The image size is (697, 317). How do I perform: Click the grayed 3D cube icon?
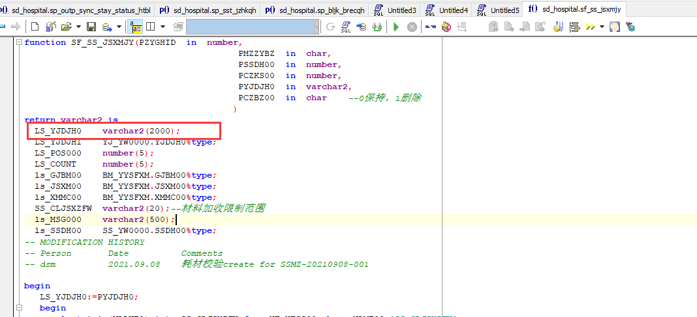pyautogui.click(x=178, y=27)
